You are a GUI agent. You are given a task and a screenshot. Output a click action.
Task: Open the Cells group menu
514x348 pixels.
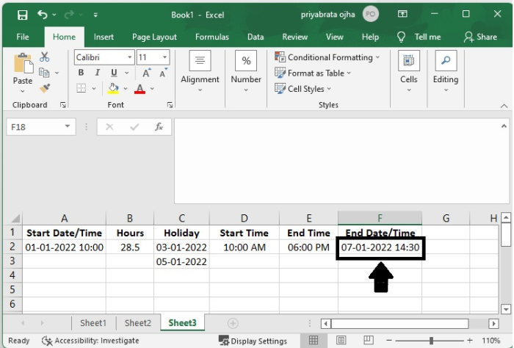pyautogui.click(x=409, y=72)
